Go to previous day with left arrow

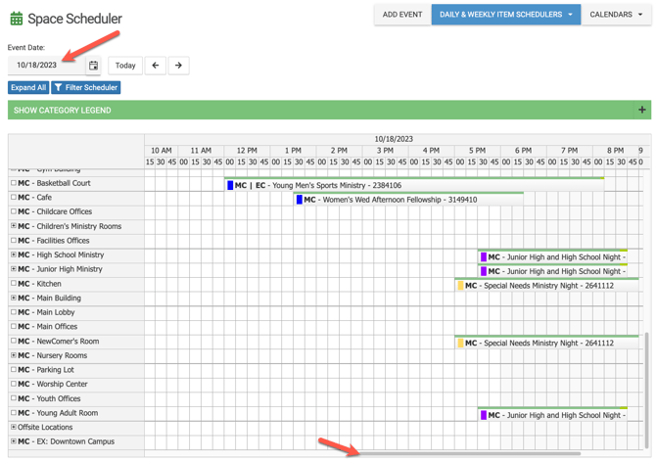click(x=155, y=66)
